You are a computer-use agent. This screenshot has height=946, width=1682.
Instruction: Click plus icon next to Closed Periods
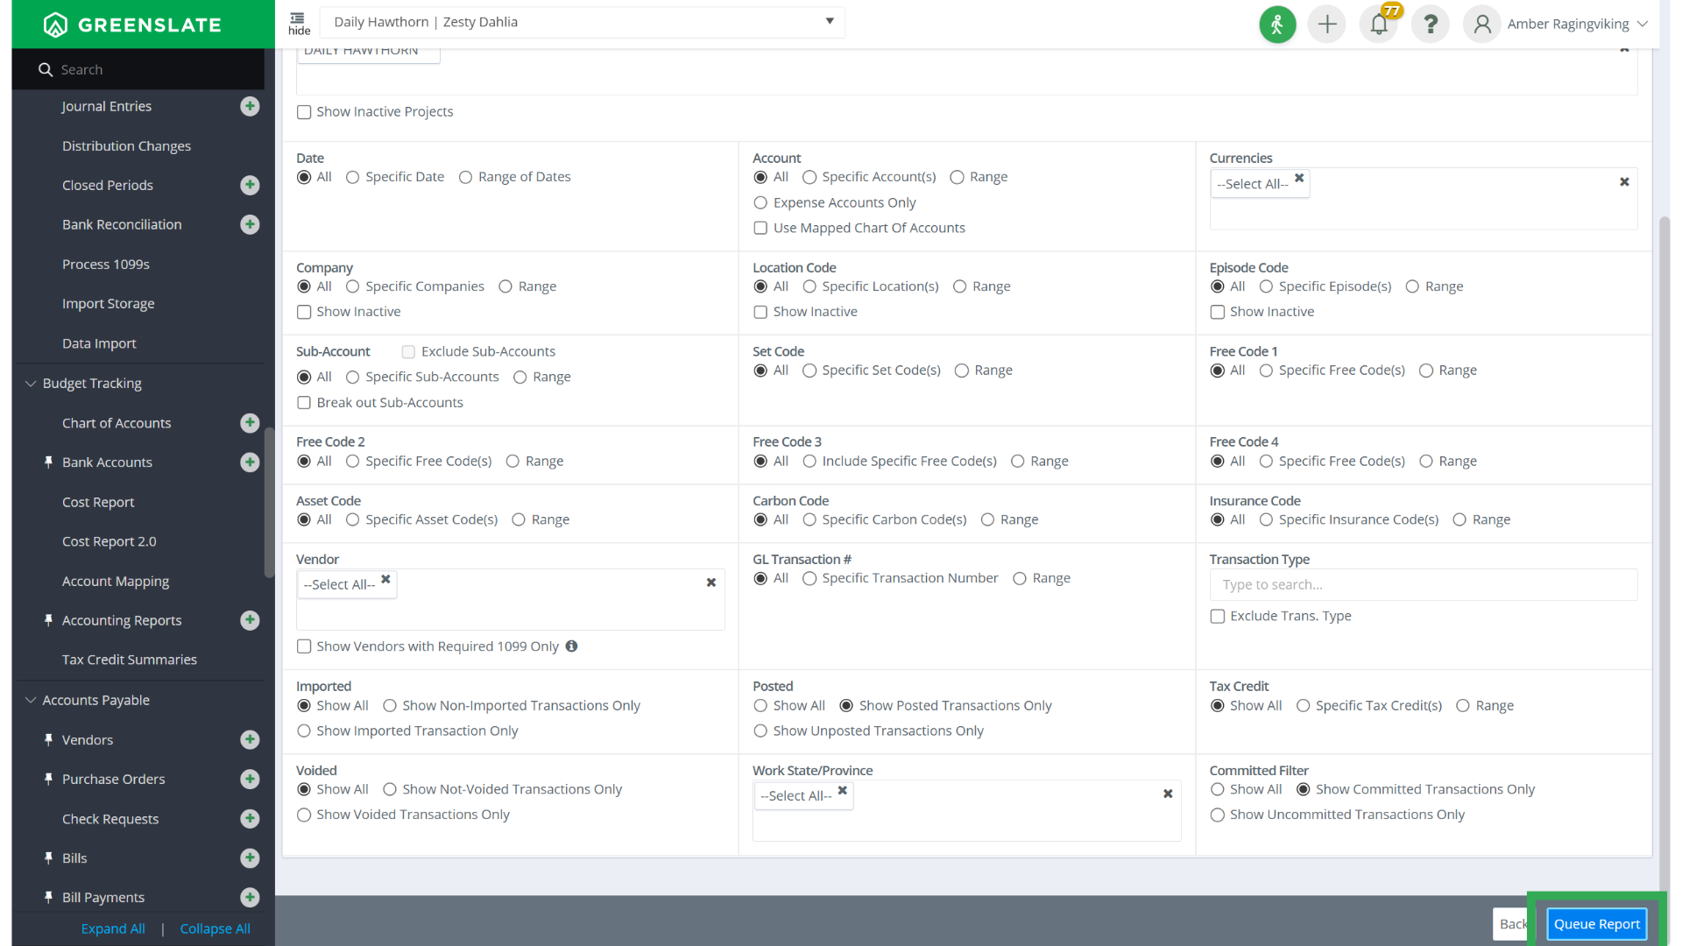250,185
